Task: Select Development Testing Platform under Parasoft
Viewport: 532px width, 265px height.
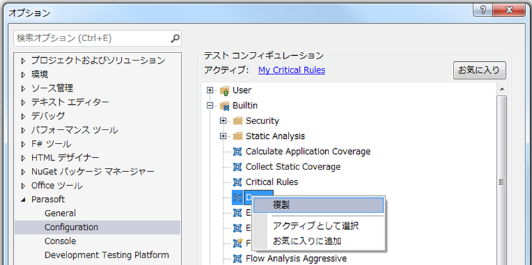Action: (107, 255)
